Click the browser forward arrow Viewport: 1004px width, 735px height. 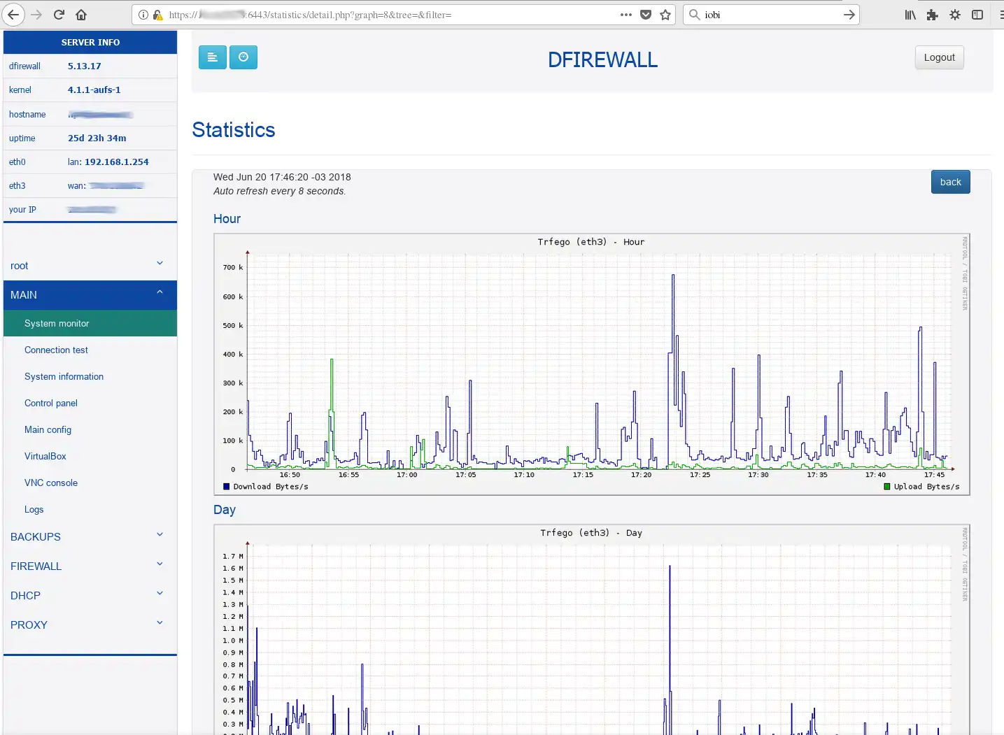[36, 15]
